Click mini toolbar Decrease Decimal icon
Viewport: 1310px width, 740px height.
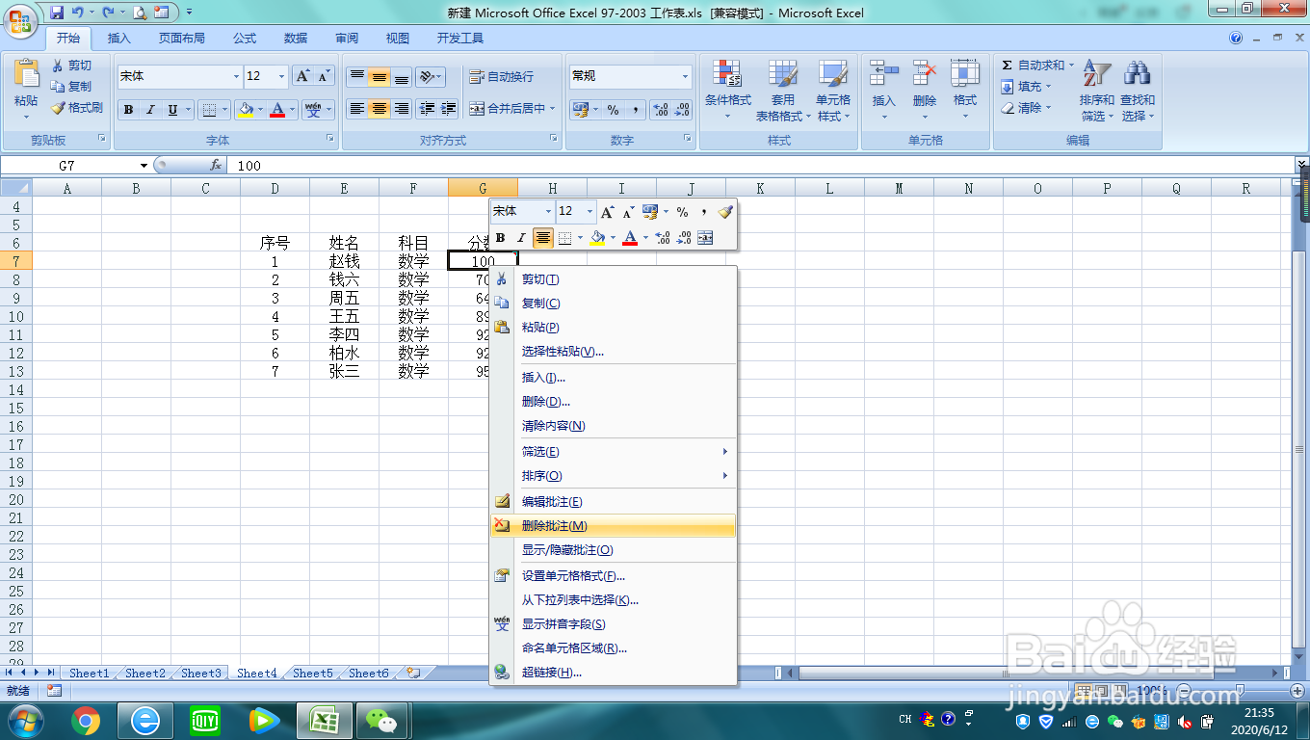(x=684, y=238)
